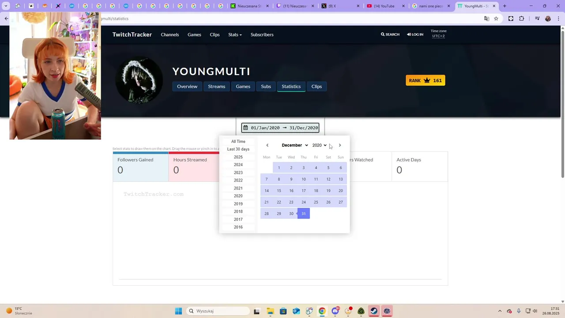Screen dimensions: 565x318
Task: Select the Followers Gained stat card
Action: (x=140, y=167)
